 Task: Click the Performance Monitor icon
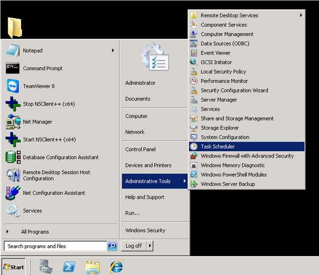pos(194,81)
